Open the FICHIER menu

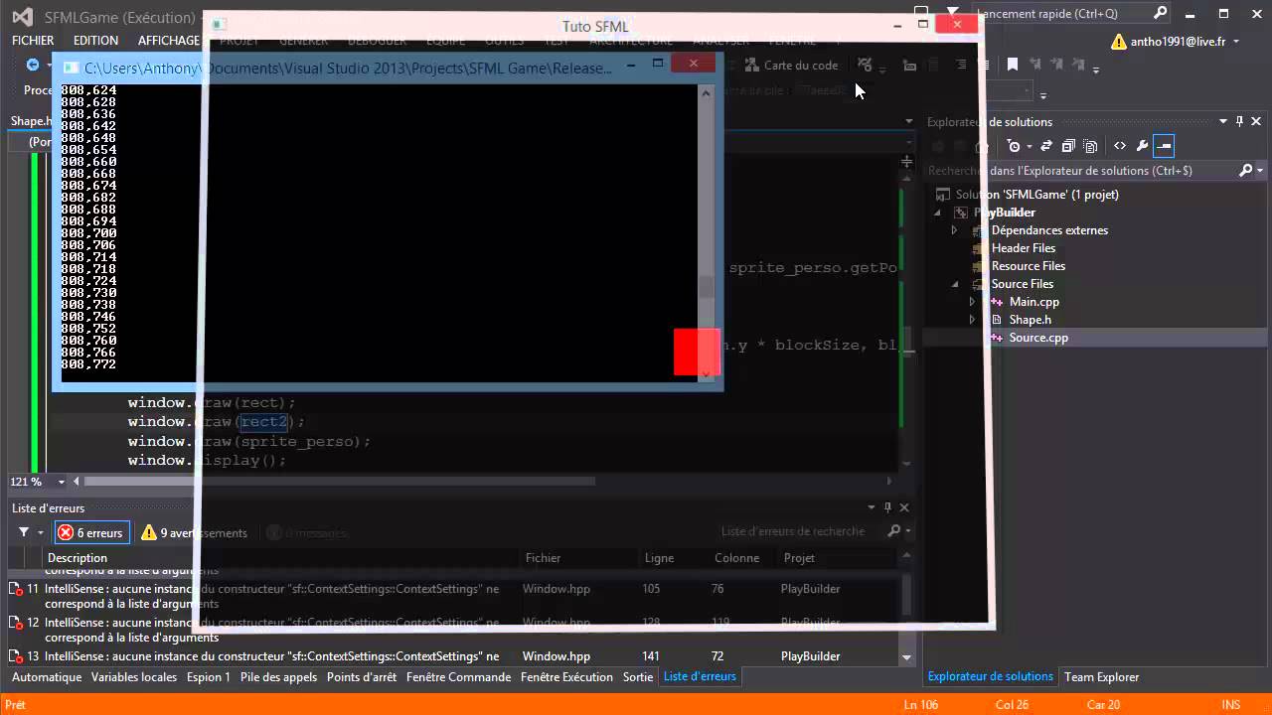[x=33, y=41]
